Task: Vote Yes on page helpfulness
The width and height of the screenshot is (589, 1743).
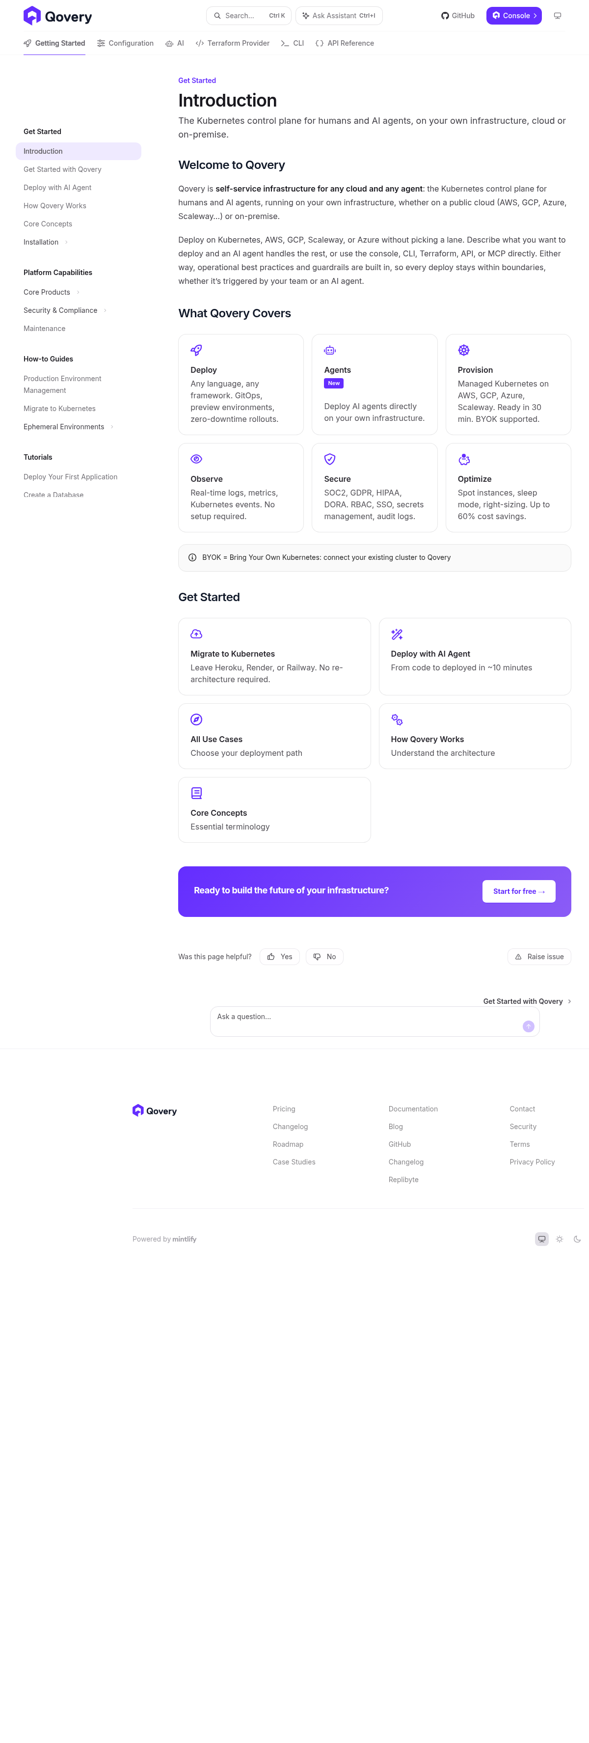Action: (x=279, y=957)
